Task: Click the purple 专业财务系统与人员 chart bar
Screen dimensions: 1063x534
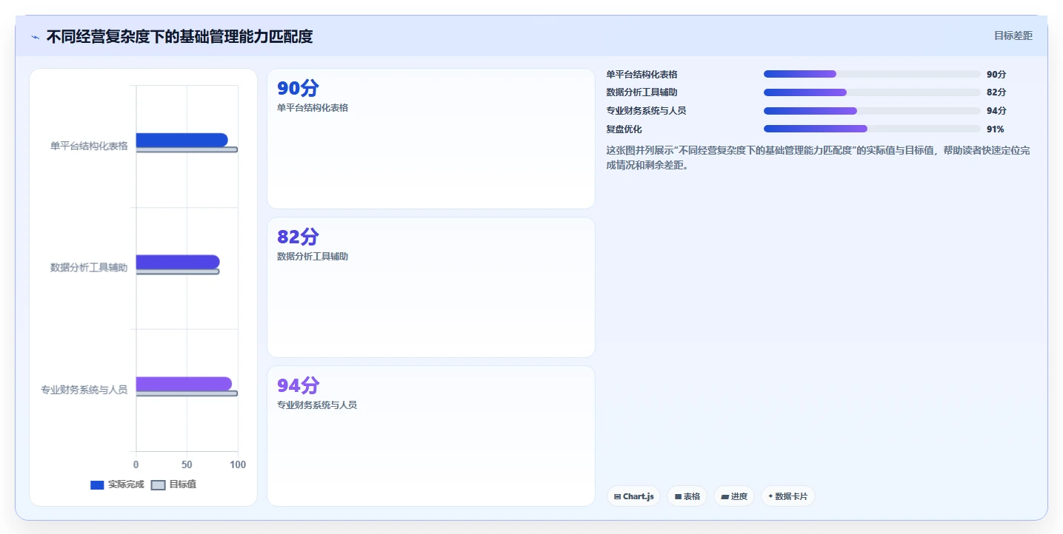Action: pos(184,384)
